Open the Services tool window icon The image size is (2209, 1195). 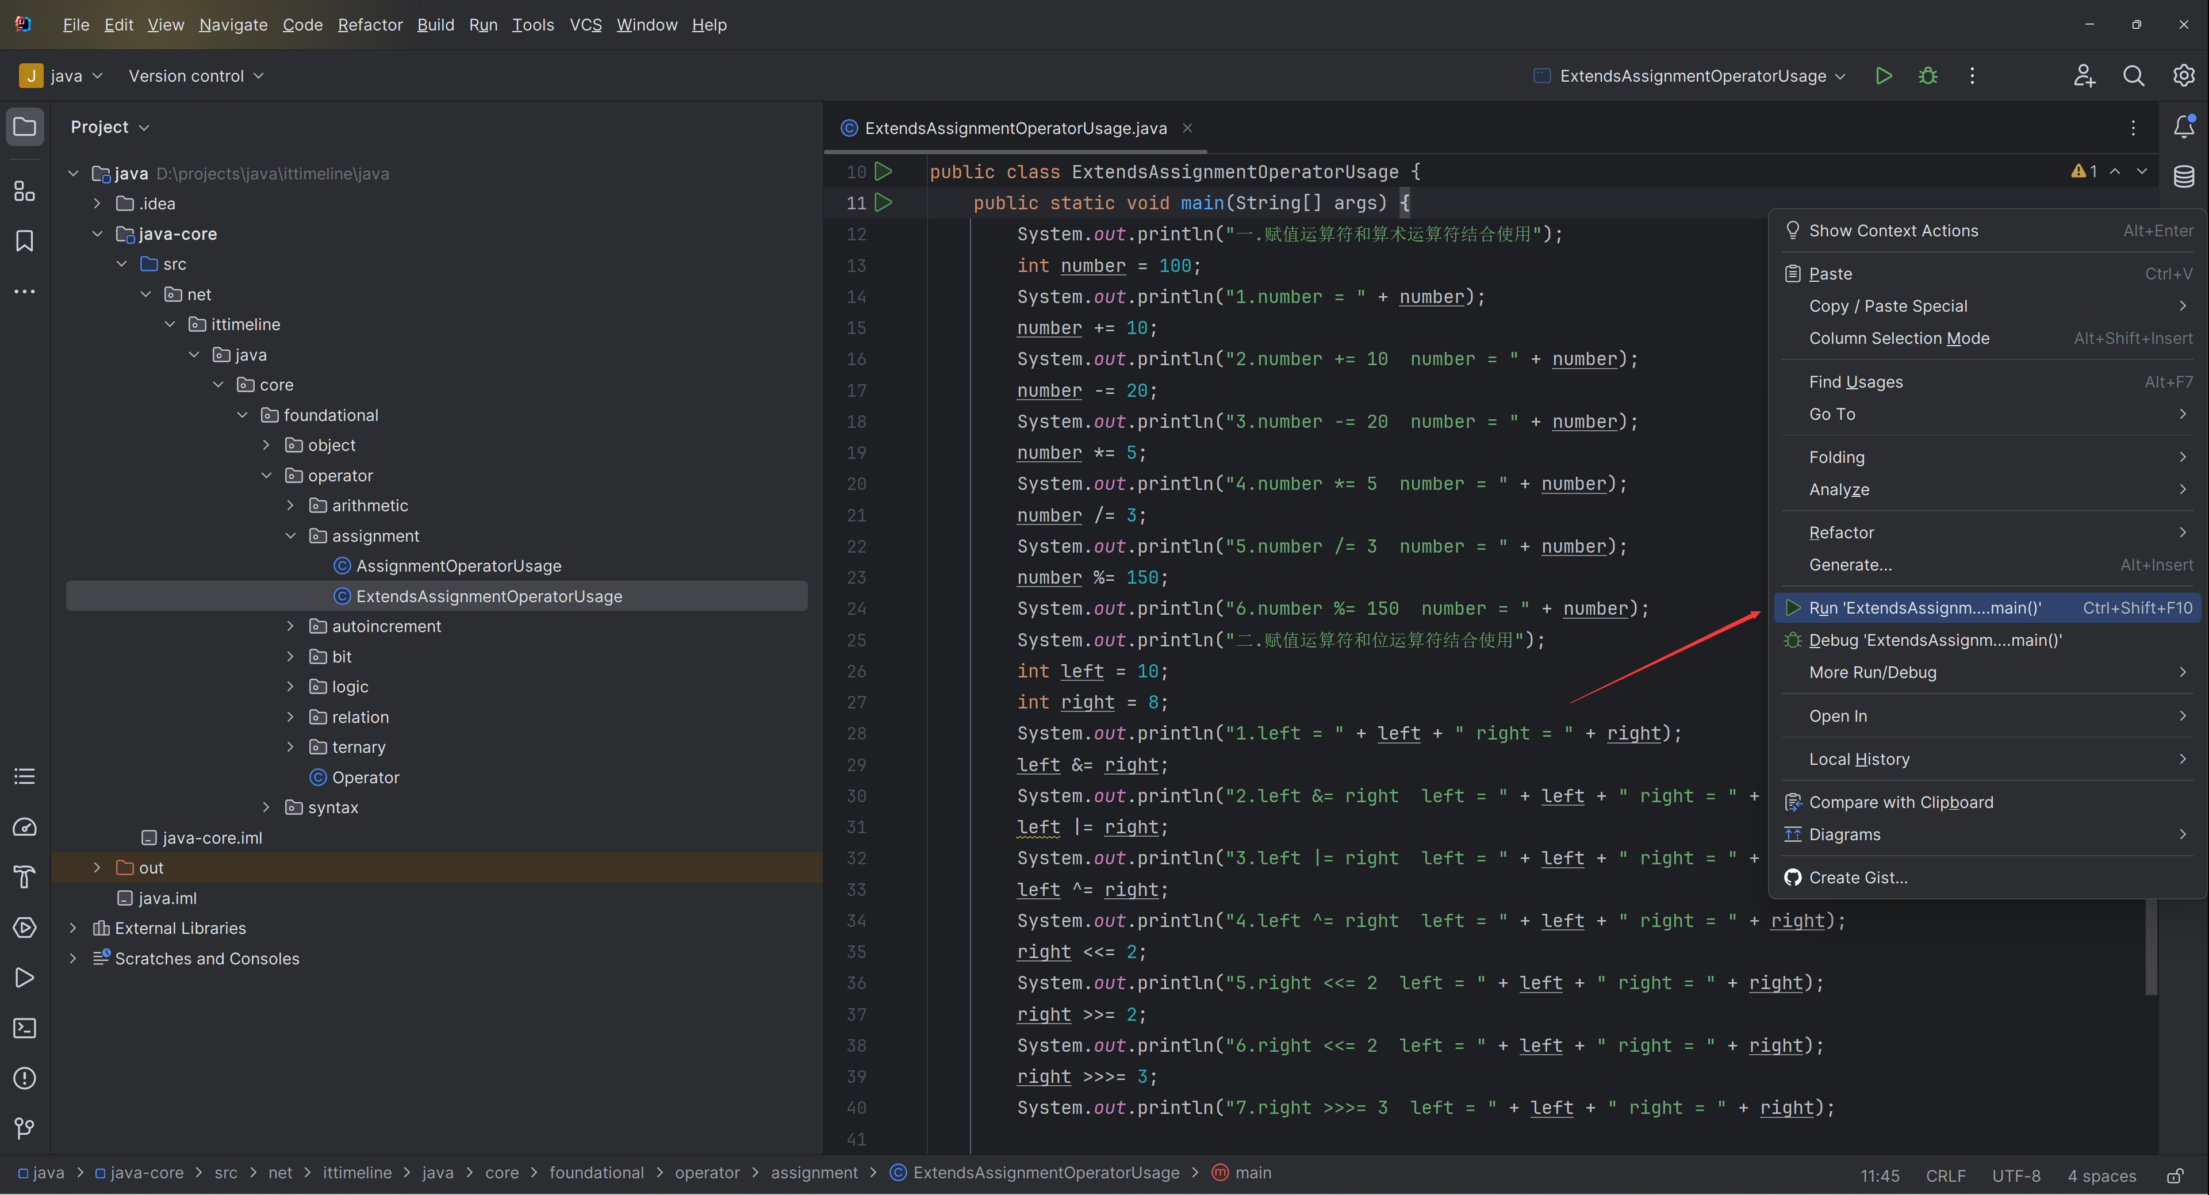[x=25, y=928]
